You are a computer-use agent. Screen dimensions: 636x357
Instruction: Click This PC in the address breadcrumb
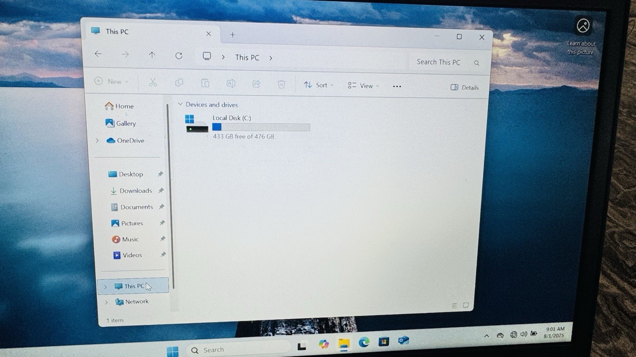(x=247, y=58)
